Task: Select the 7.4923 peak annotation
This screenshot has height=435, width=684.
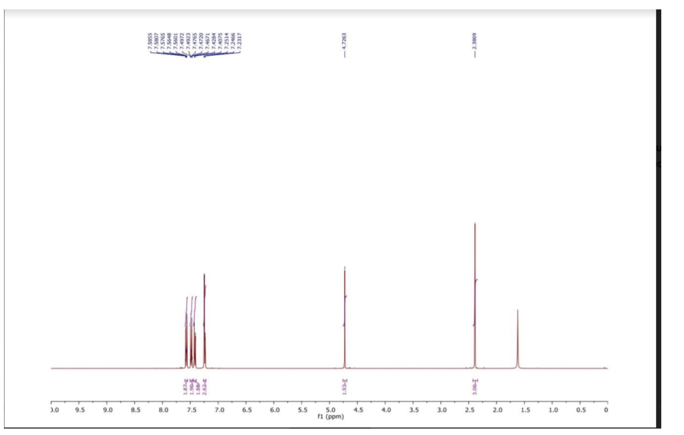Action: coord(189,42)
